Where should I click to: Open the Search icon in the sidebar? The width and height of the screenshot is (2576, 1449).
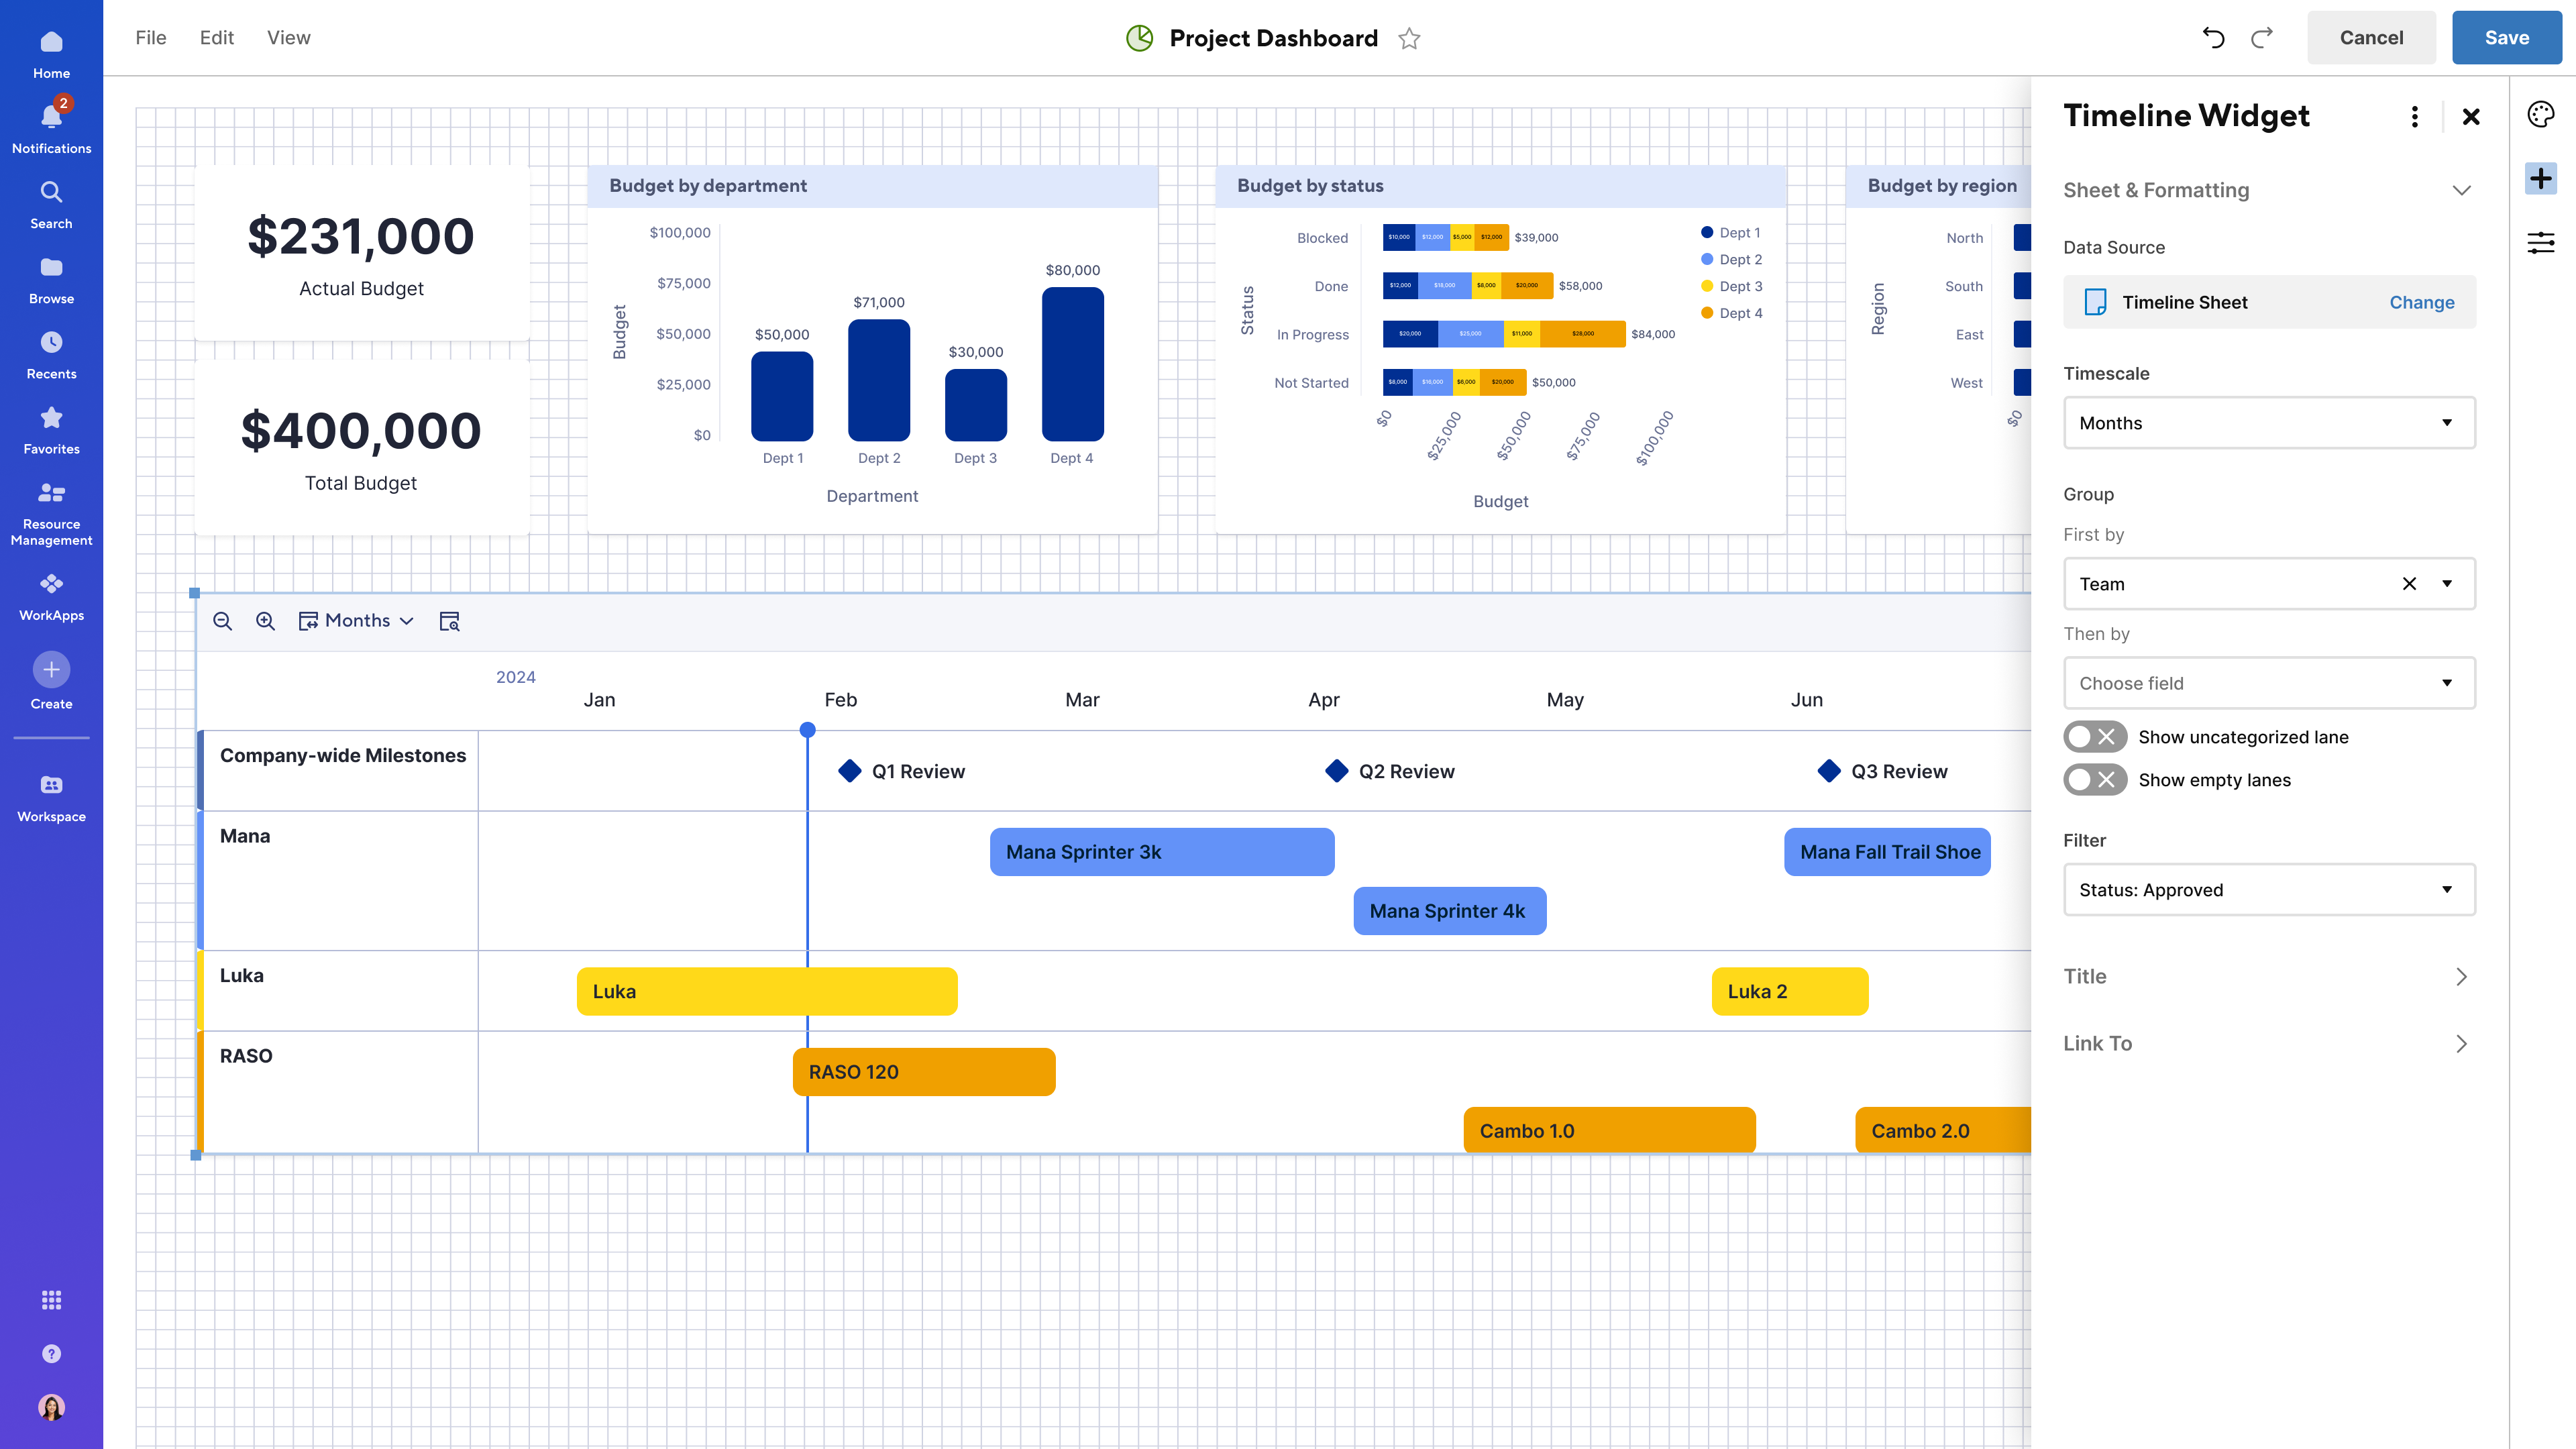51,192
